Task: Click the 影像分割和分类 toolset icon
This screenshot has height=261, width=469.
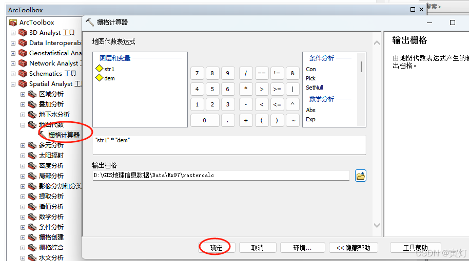Action: coord(32,186)
